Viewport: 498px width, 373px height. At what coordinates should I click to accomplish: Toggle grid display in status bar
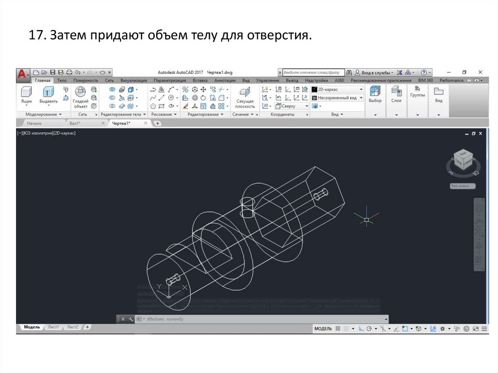(x=338, y=329)
